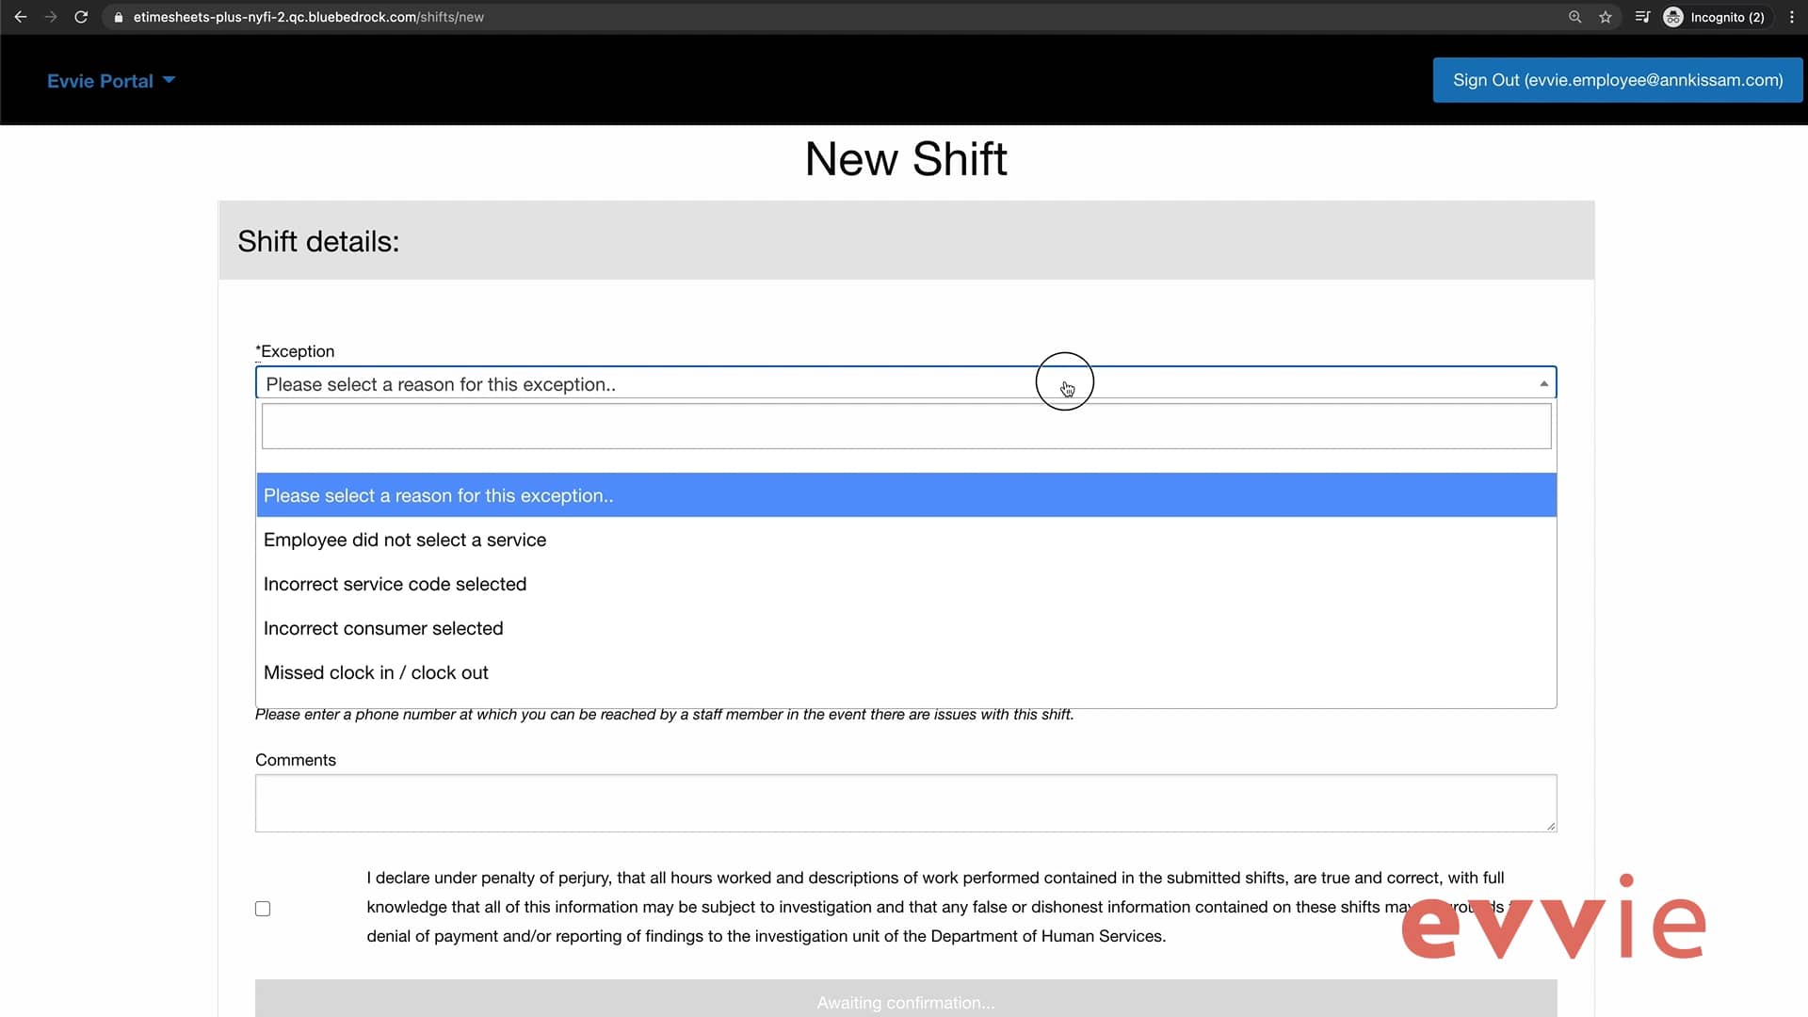The height and width of the screenshot is (1017, 1808).
Task: Check the perjury declaration checkbox
Action: point(263,909)
